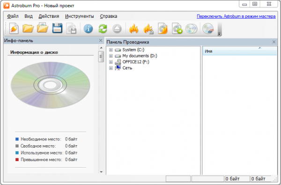Create a new project with flame page icon
The height and width of the screenshot is (185, 281).
(x=14, y=28)
